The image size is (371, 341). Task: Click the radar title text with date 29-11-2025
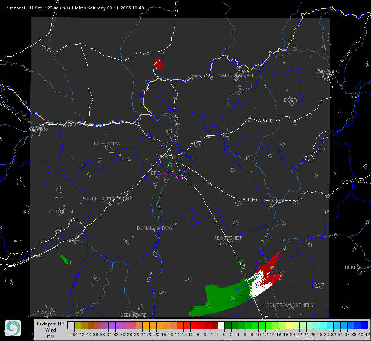[75, 8]
